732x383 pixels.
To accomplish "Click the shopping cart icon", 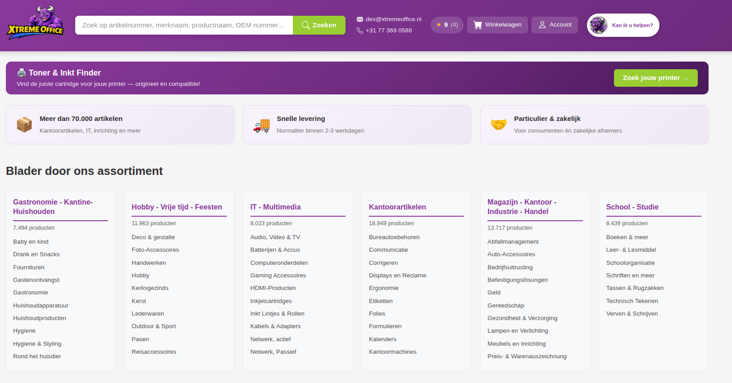I will [x=478, y=25].
